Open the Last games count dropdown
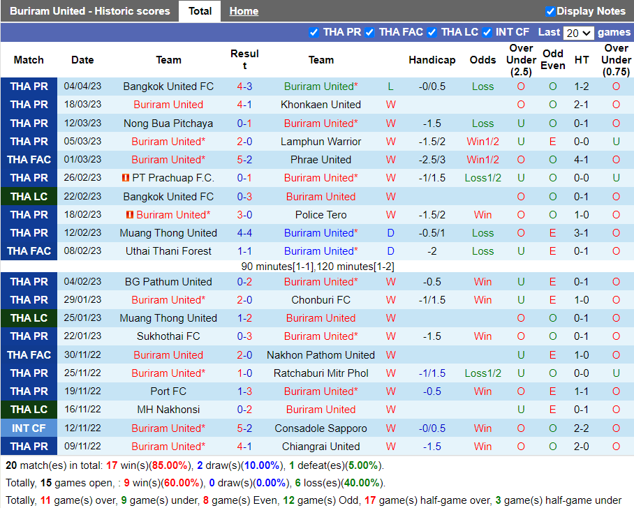This screenshot has width=634, height=508. point(578,33)
